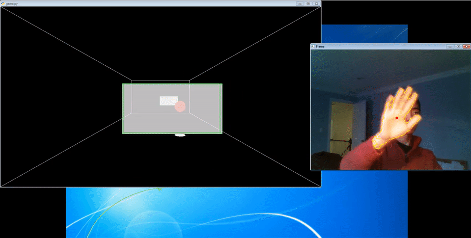Maximize the game.py window
471x238 pixels.
click(x=308, y=3)
